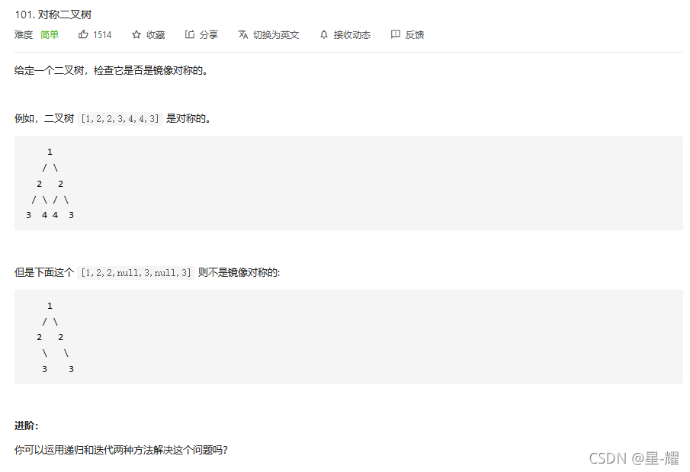Click the like count 1514
Viewport: 690px width, 472px height.
pyautogui.click(x=103, y=34)
